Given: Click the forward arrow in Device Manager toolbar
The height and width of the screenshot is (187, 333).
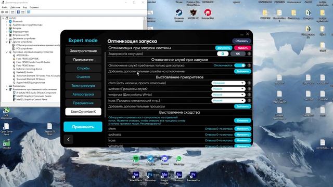Looking at the screenshot, I should 7,12.
